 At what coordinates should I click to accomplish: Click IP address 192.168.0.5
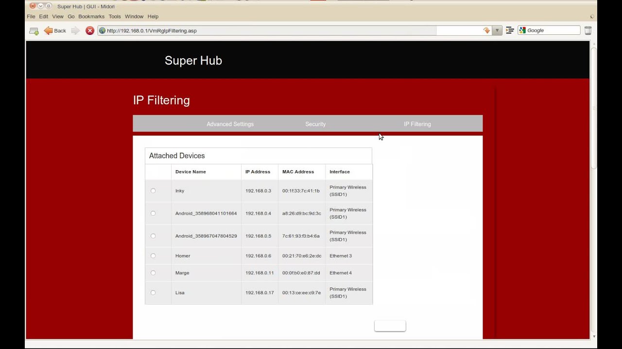(x=258, y=236)
